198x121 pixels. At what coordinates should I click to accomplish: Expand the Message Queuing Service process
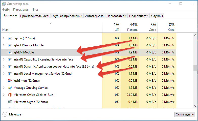(4, 88)
